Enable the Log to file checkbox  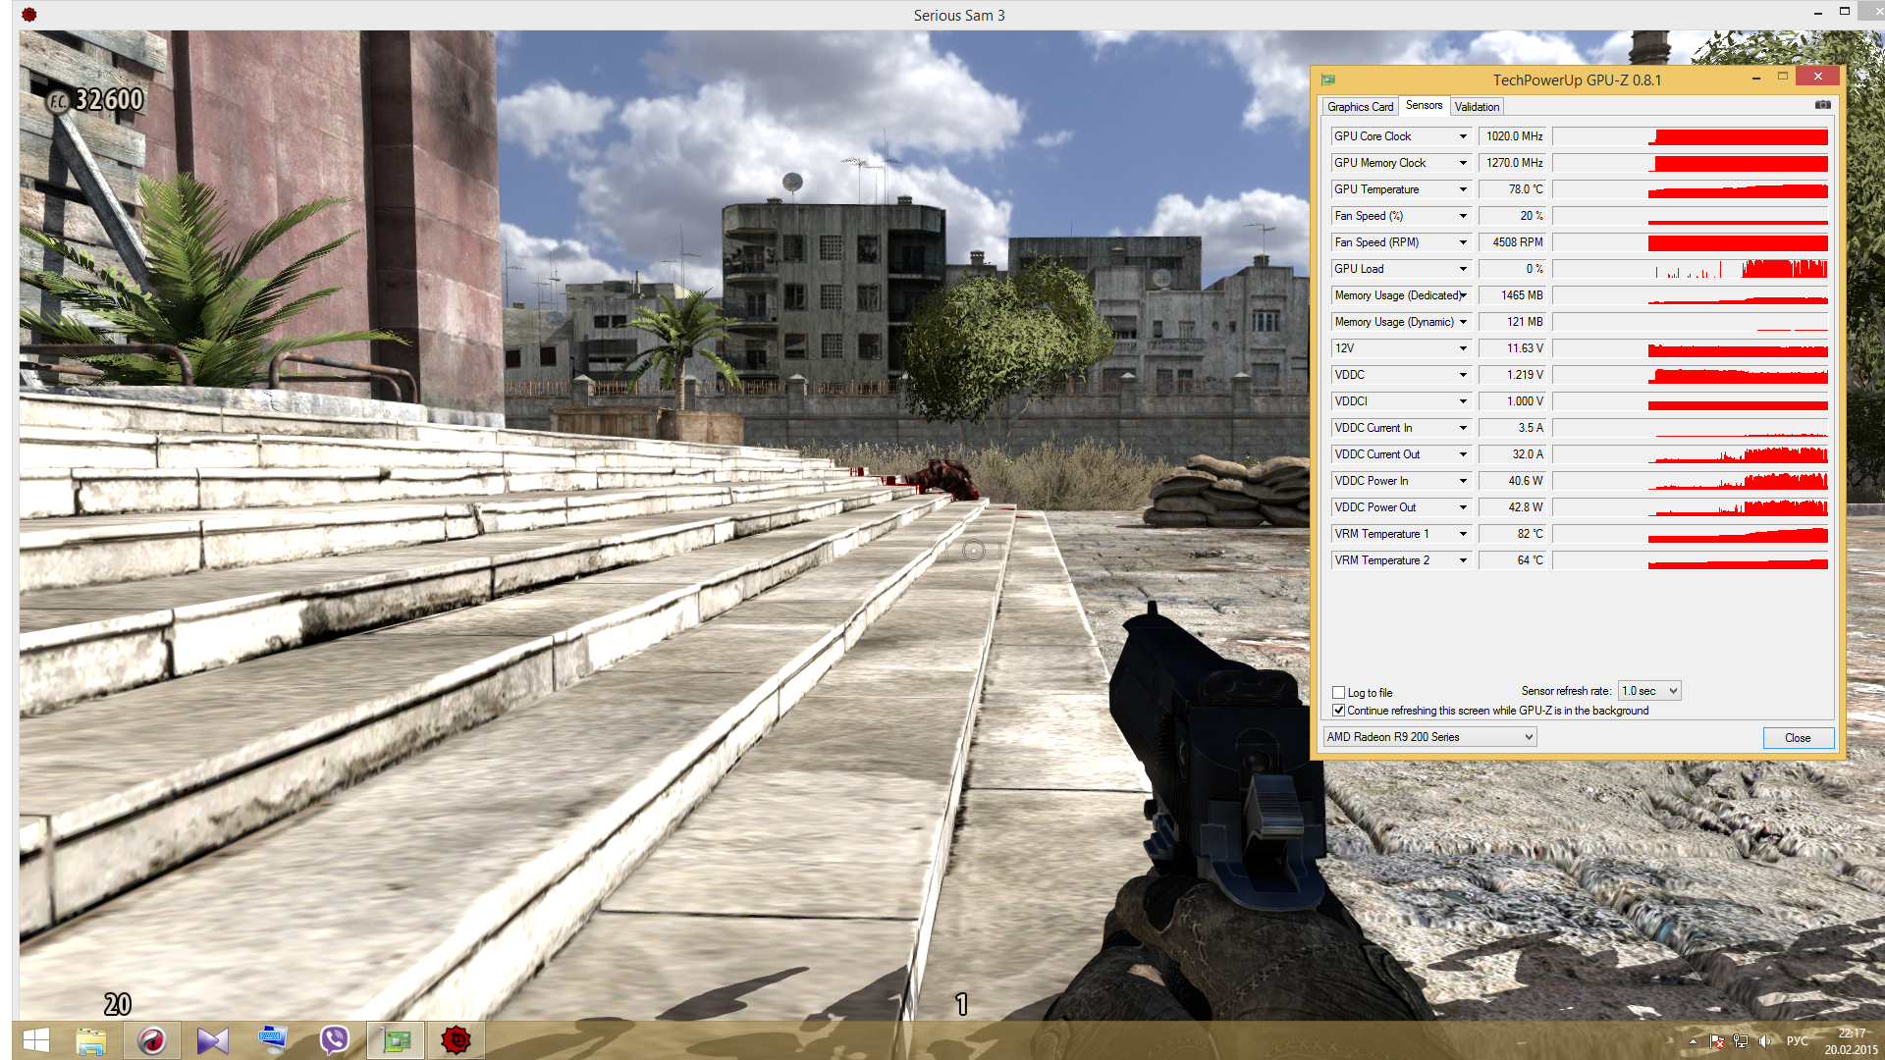(1338, 693)
